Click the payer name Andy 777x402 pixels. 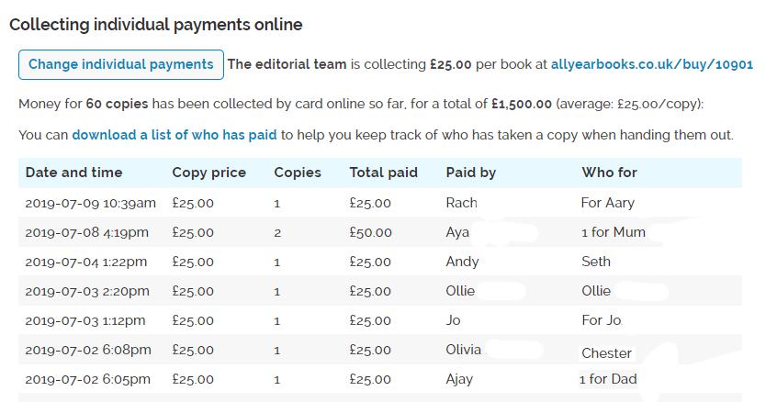pos(462,262)
